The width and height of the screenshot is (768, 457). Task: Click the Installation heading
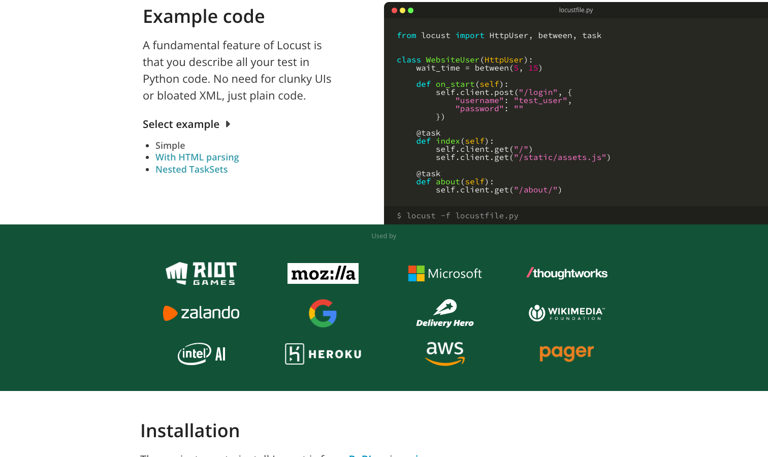point(190,431)
